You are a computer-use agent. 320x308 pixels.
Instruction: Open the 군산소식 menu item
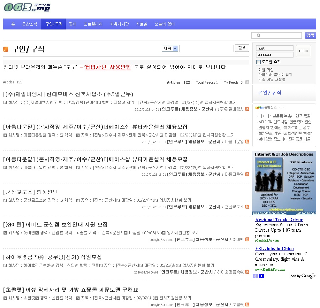coord(29,24)
